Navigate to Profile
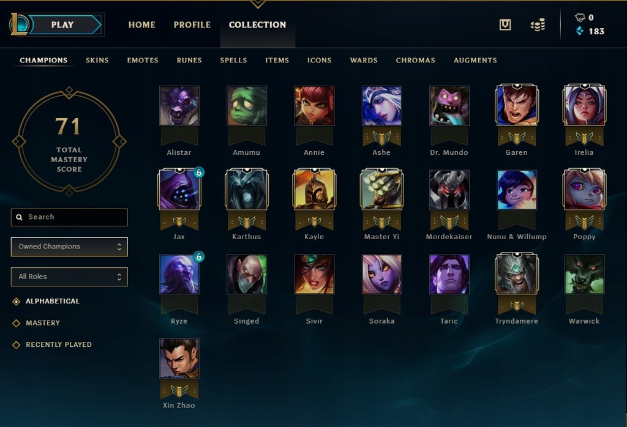This screenshot has height=427, width=627. tap(192, 24)
